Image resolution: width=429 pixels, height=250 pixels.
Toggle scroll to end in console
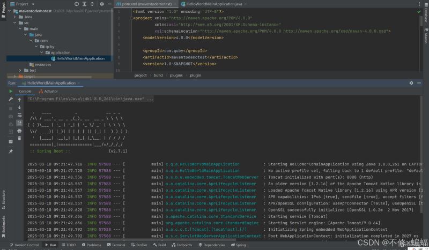pos(19,123)
